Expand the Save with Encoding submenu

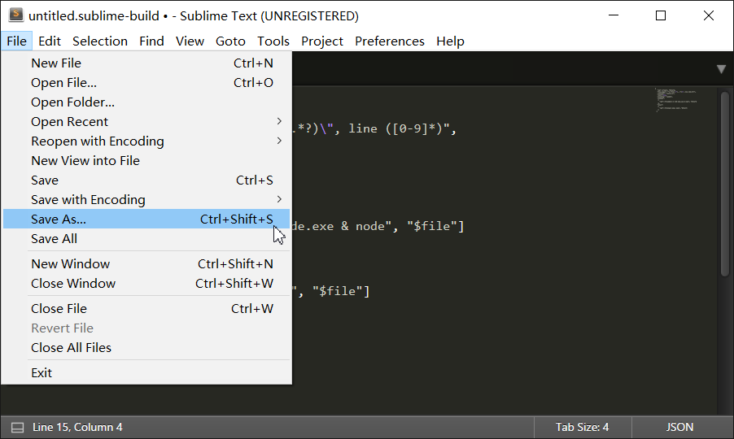pos(146,200)
